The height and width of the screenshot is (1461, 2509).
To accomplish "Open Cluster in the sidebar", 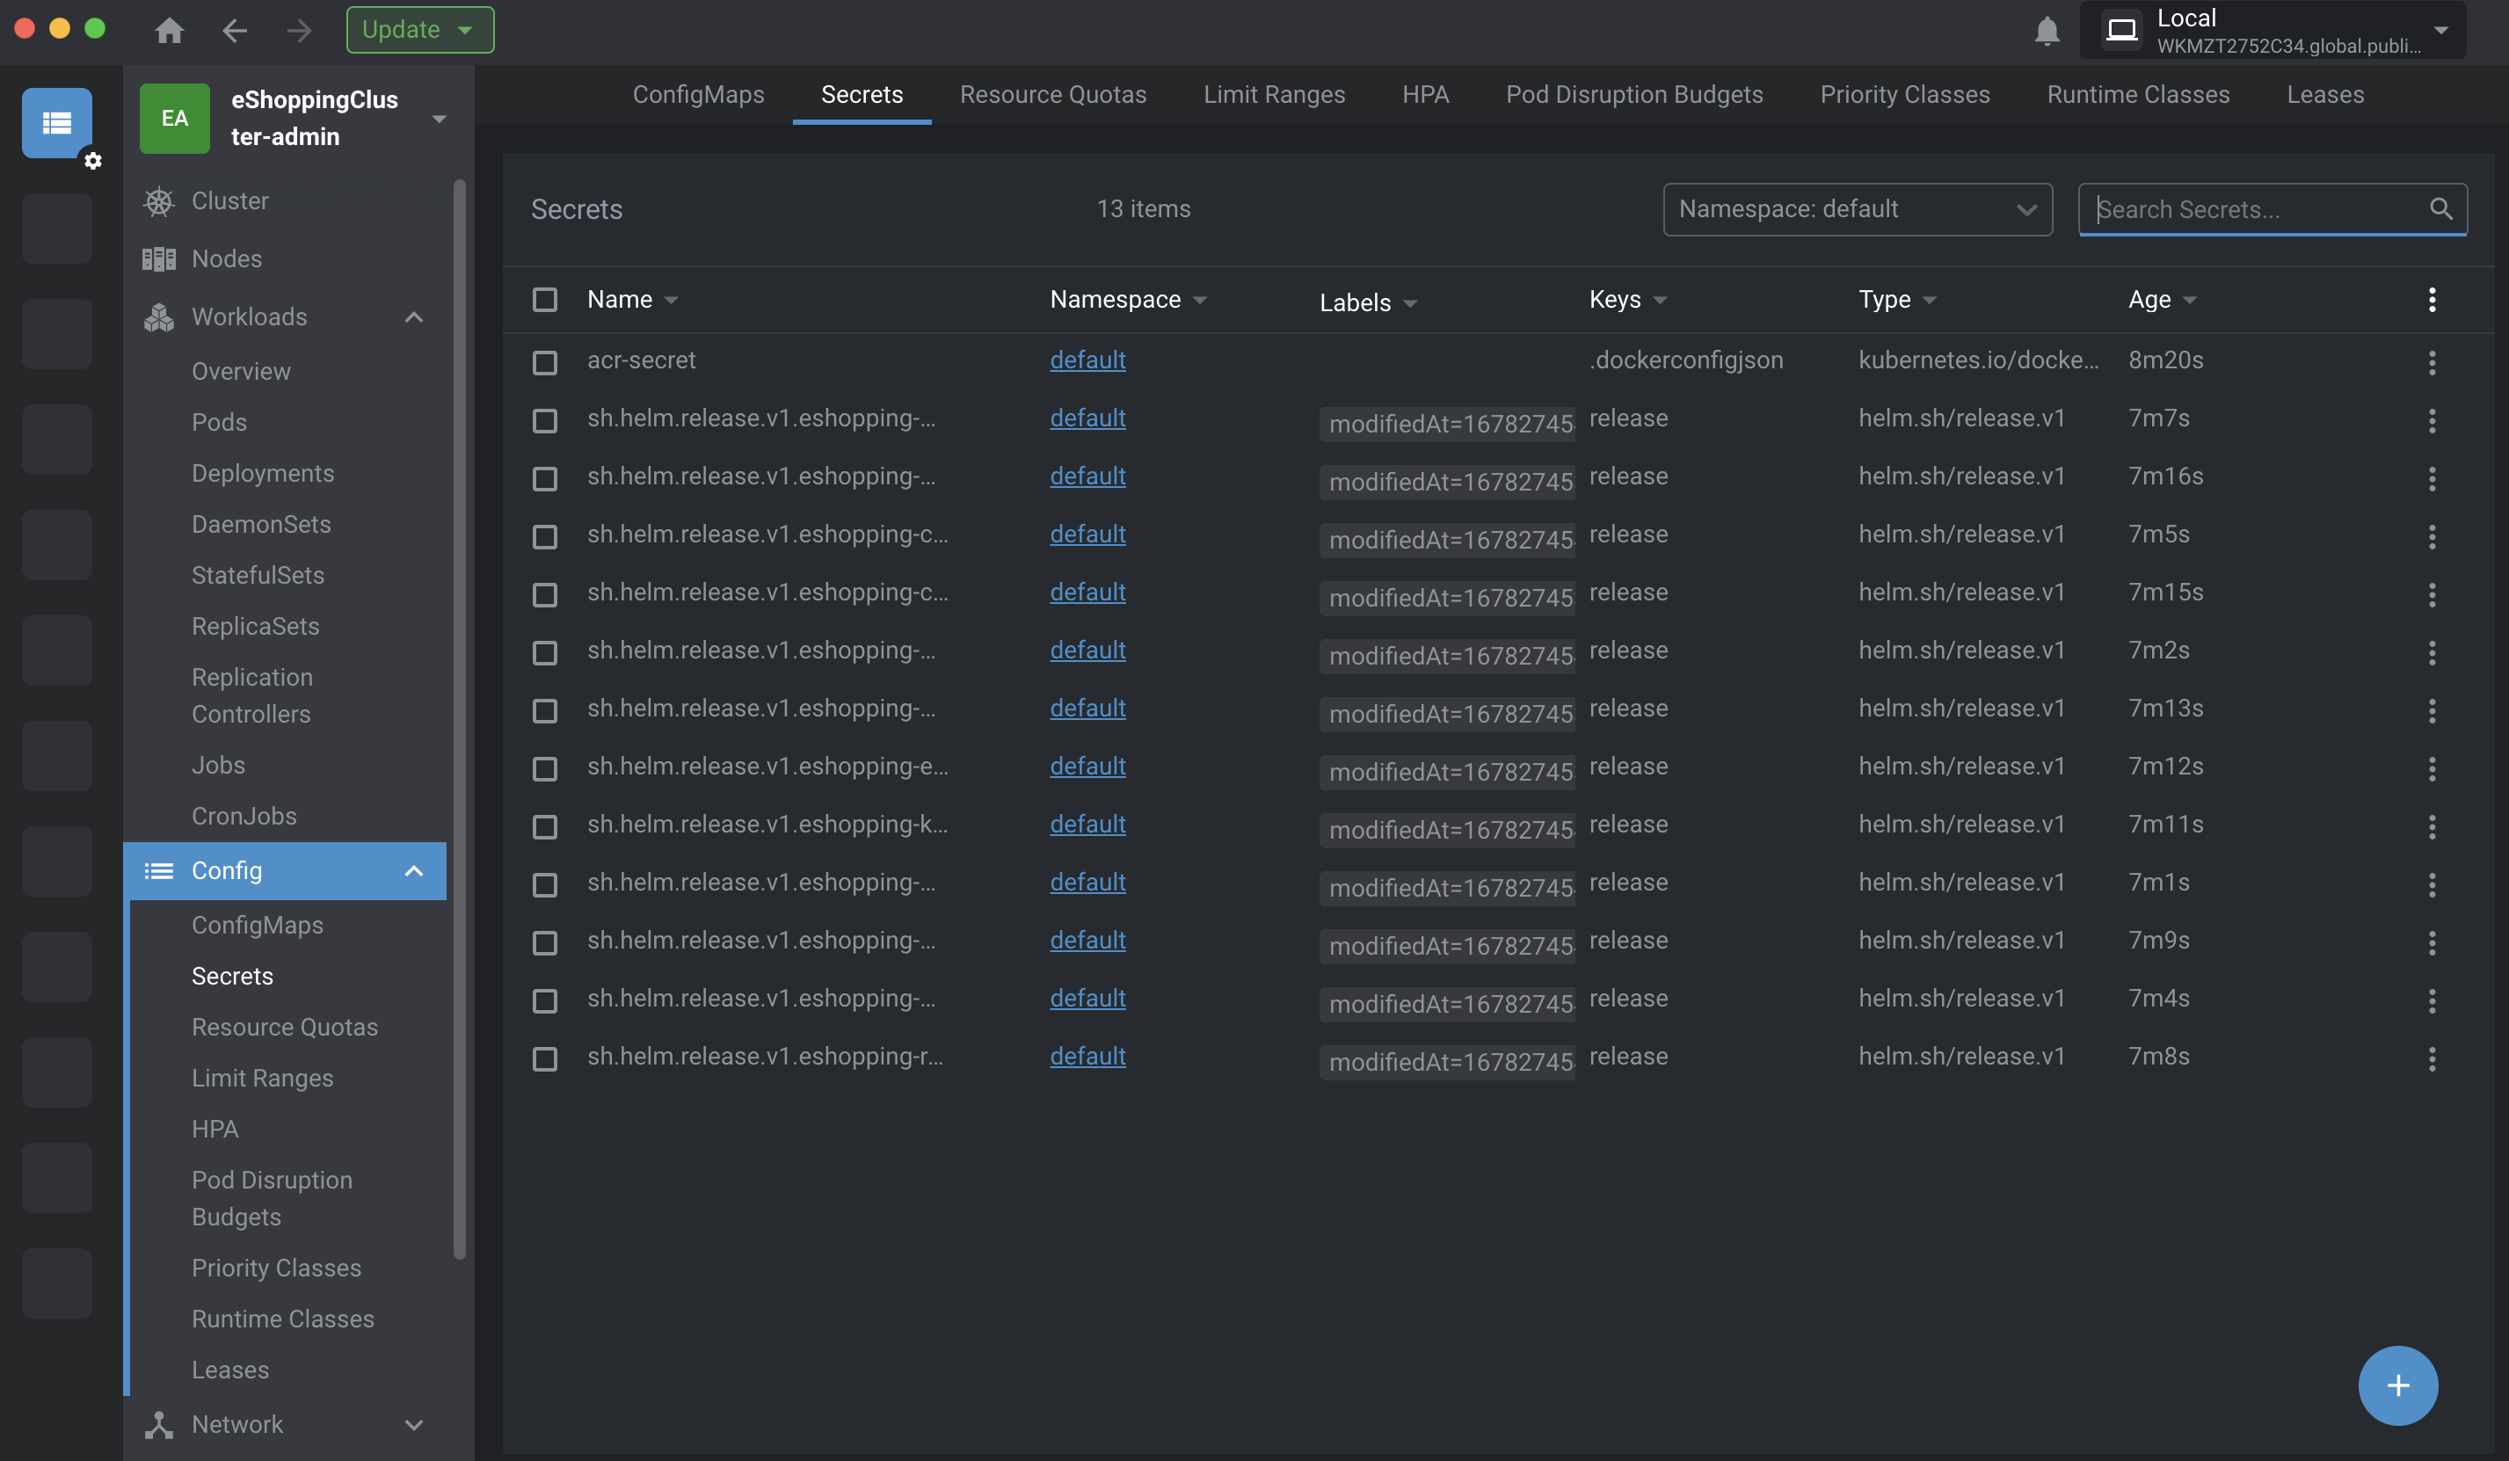I will click(x=230, y=201).
